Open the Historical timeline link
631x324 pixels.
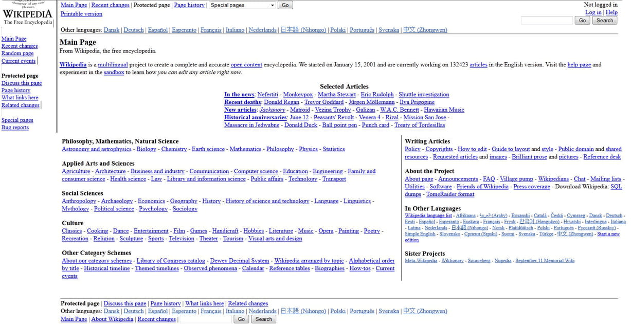[x=107, y=268]
